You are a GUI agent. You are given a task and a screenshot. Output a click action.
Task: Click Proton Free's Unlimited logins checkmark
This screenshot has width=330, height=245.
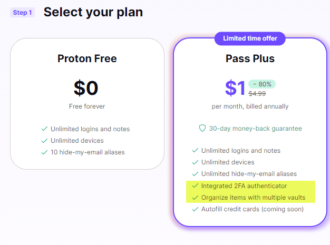pos(44,129)
